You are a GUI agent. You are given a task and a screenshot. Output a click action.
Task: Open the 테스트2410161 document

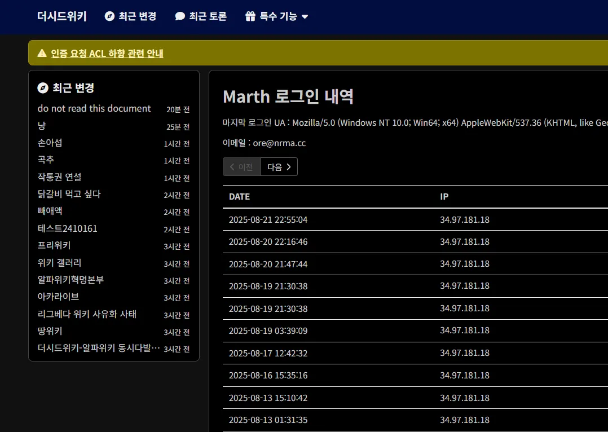pos(68,228)
